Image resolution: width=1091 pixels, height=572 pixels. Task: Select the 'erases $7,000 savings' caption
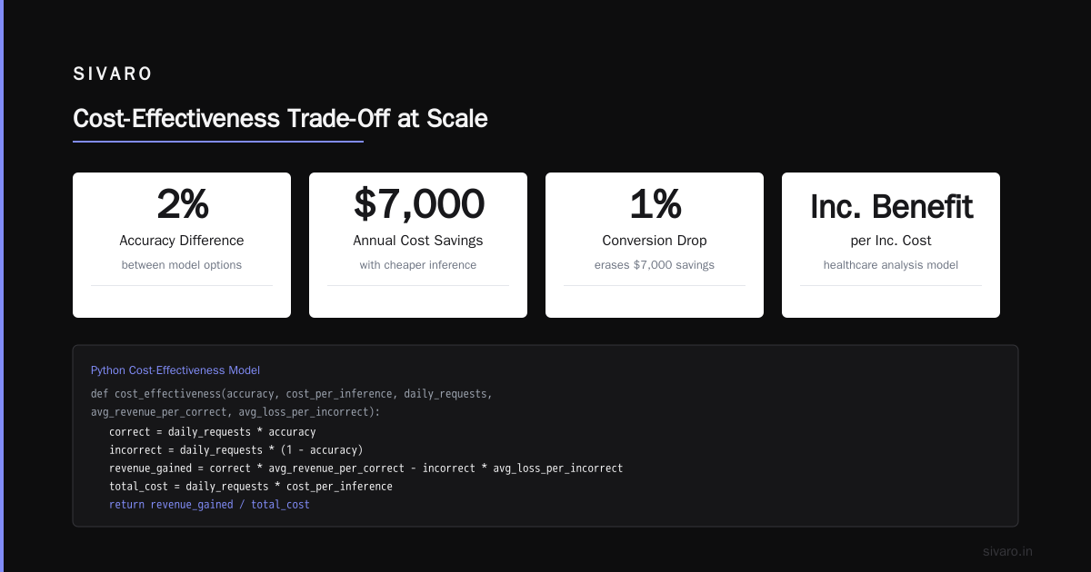[655, 265]
